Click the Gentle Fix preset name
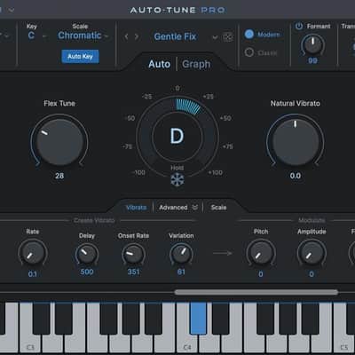This screenshot has width=355, height=355. (x=175, y=36)
